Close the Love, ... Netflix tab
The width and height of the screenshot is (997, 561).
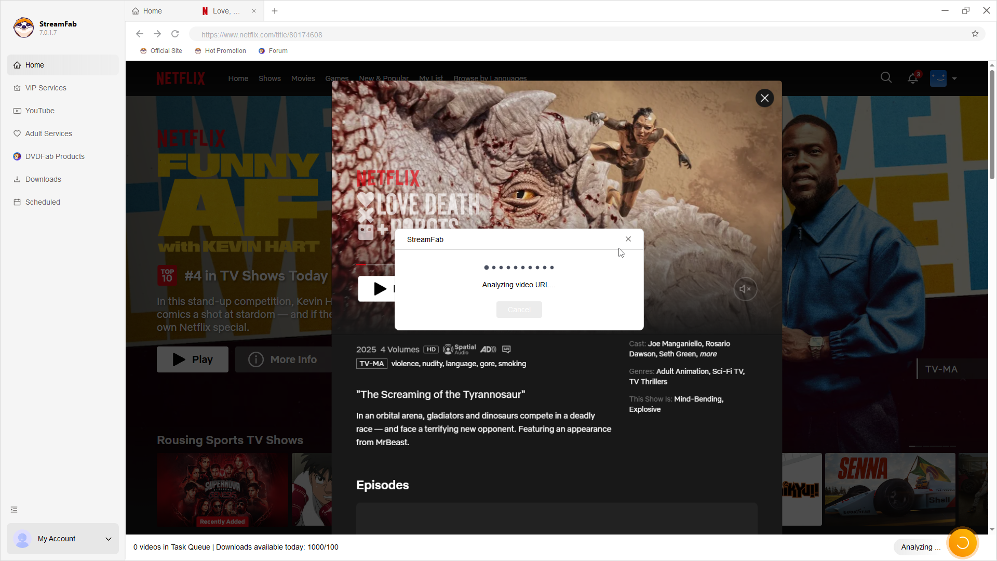254,11
